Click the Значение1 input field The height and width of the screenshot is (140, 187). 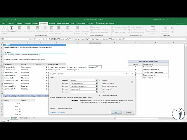[x=82, y=80]
